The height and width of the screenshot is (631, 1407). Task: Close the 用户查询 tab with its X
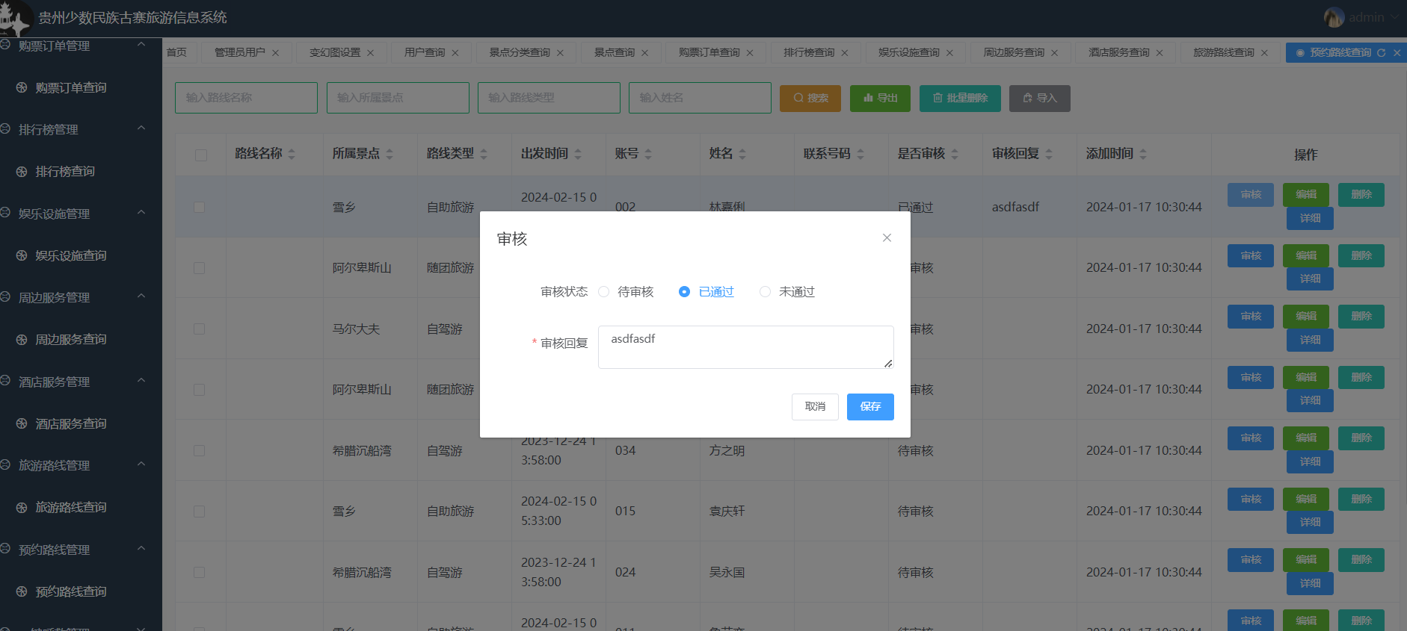(455, 53)
